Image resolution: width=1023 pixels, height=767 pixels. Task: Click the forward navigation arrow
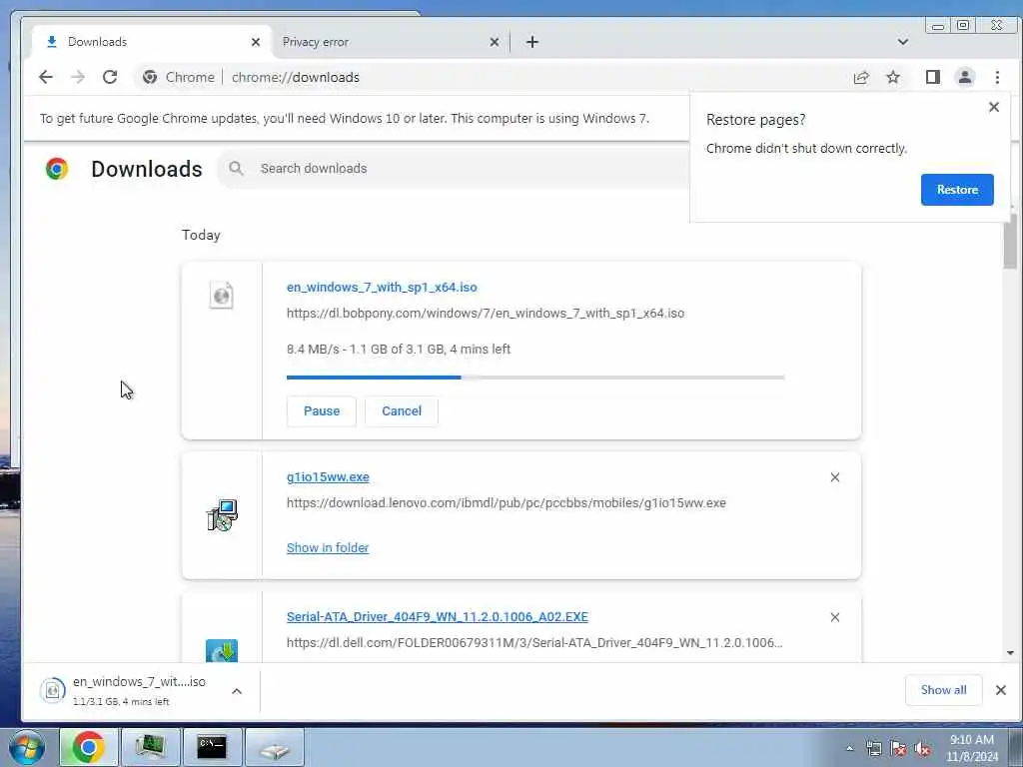78,77
